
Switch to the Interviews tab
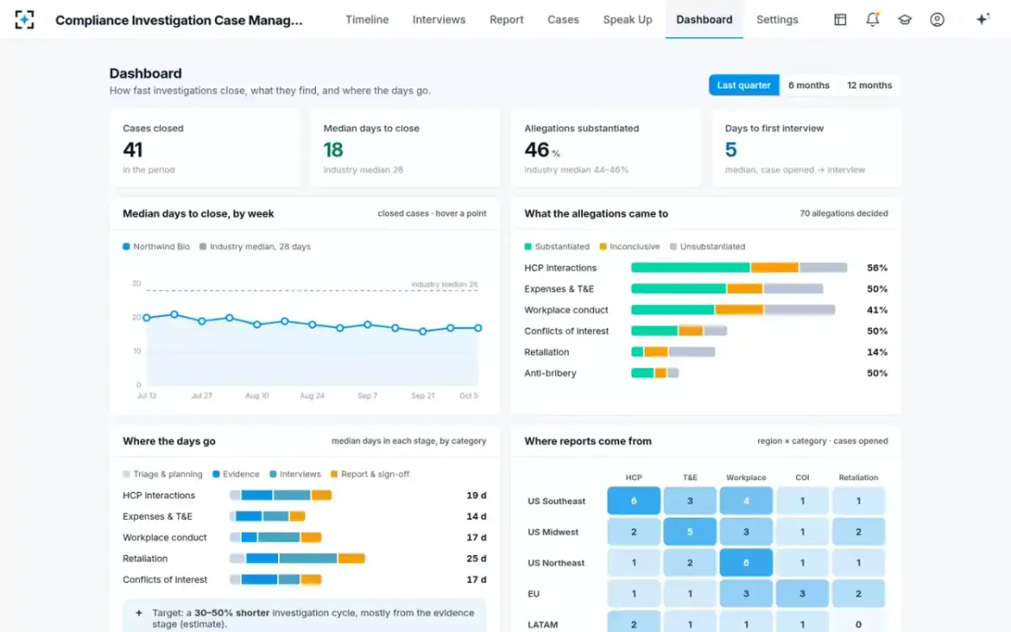tap(439, 19)
